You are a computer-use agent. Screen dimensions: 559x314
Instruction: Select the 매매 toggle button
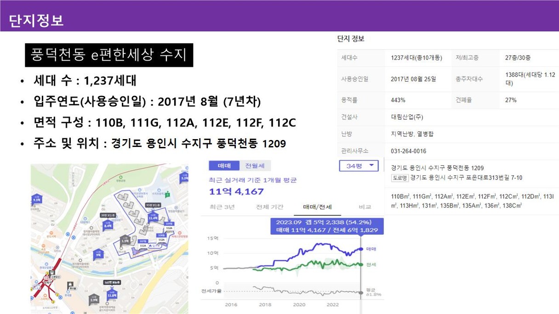224,166
